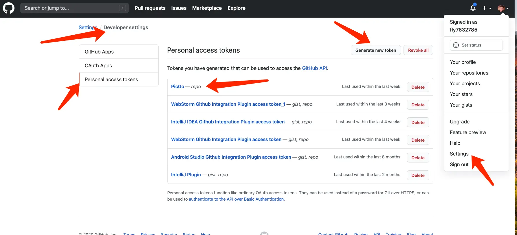Open the notifications bell icon
This screenshot has width=517, height=235.
473,8
